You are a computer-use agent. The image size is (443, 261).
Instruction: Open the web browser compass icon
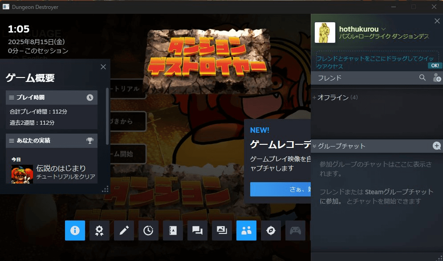coord(271,230)
